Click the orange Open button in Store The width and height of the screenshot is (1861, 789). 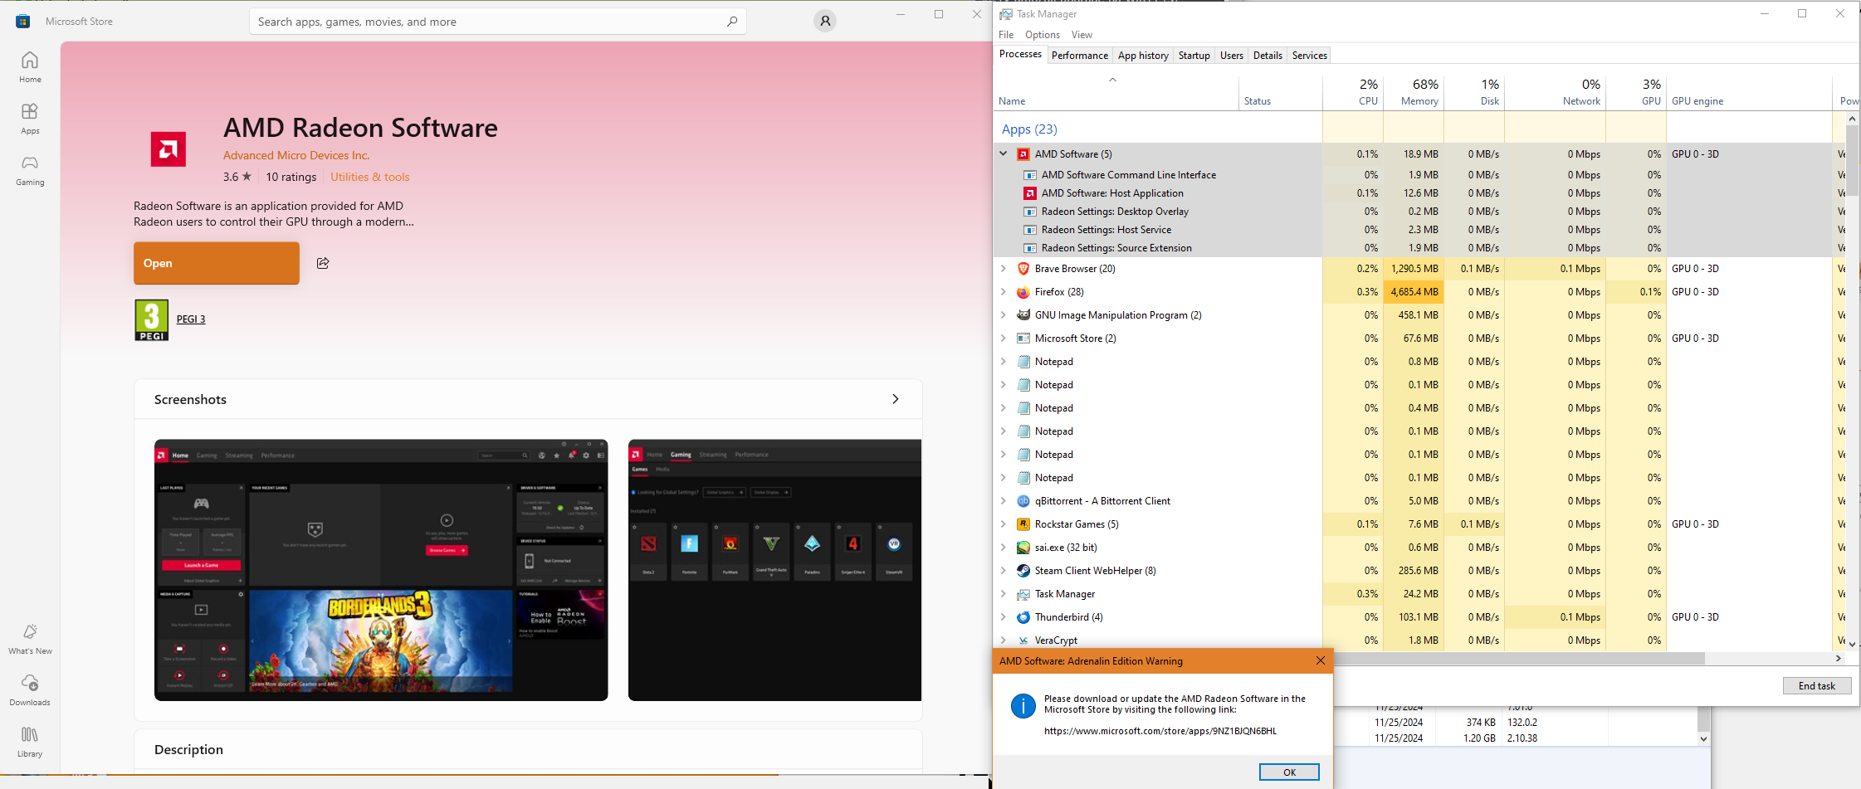tap(217, 263)
